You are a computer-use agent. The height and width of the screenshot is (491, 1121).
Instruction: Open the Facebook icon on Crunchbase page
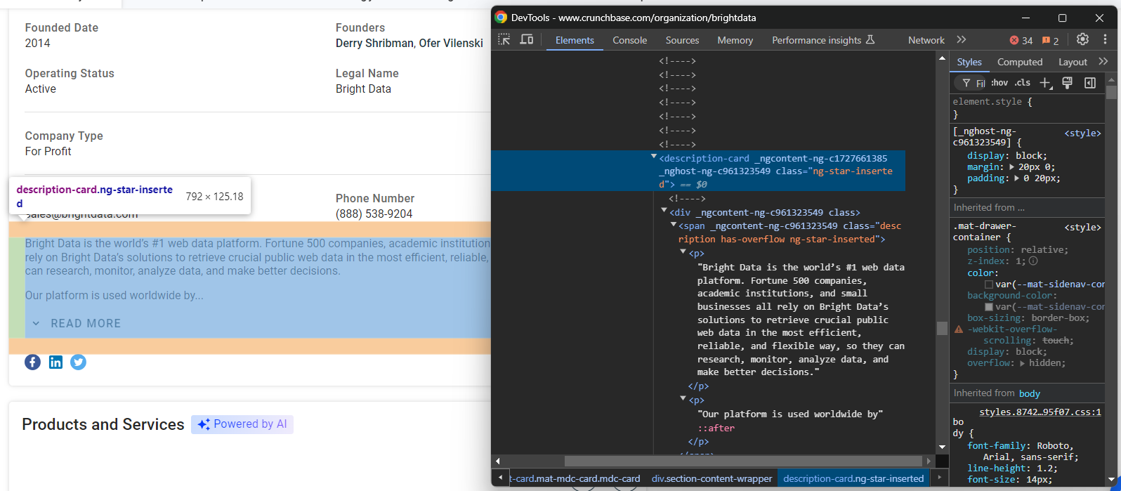[x=32, y=362]
